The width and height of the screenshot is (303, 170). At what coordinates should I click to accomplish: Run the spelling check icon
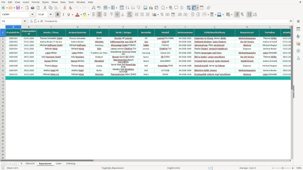pos(99,8)
